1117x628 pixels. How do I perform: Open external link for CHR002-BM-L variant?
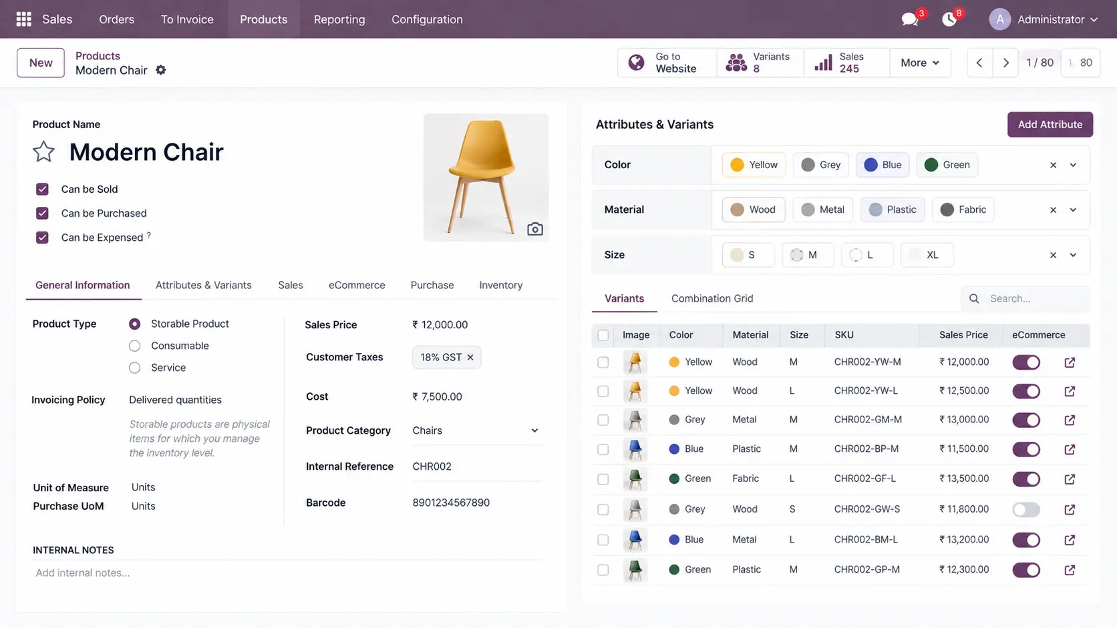(x=1070, y=540)
